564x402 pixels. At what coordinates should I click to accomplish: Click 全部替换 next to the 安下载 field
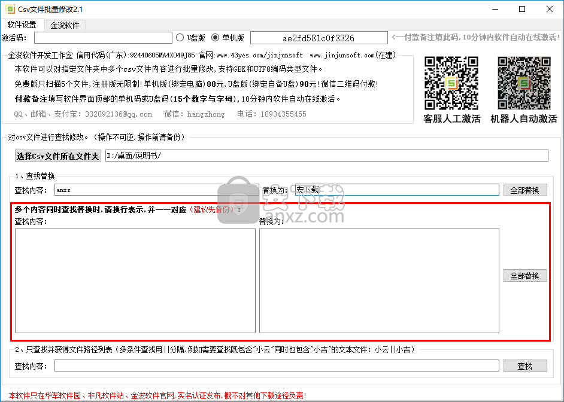(525, 190)
